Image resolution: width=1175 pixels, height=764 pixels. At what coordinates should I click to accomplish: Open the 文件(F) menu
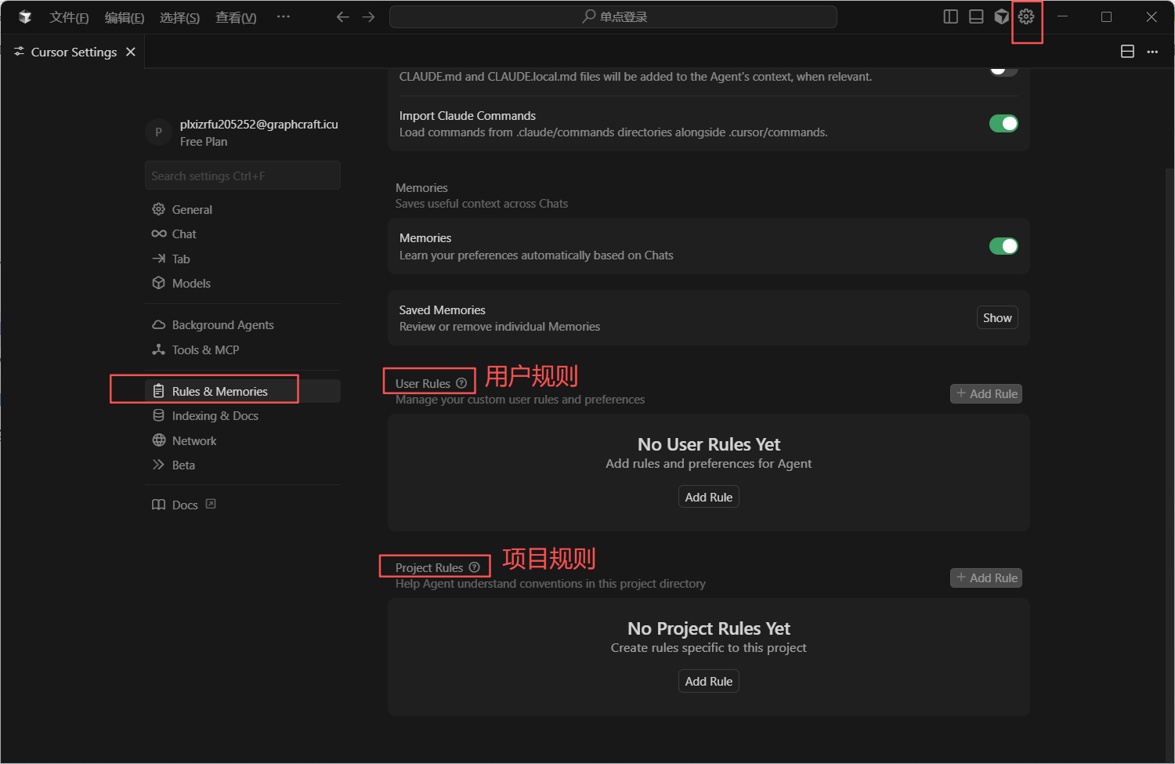point(69,17)
